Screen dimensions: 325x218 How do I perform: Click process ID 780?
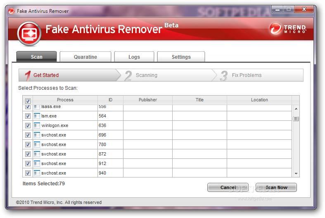pos(102,144)
